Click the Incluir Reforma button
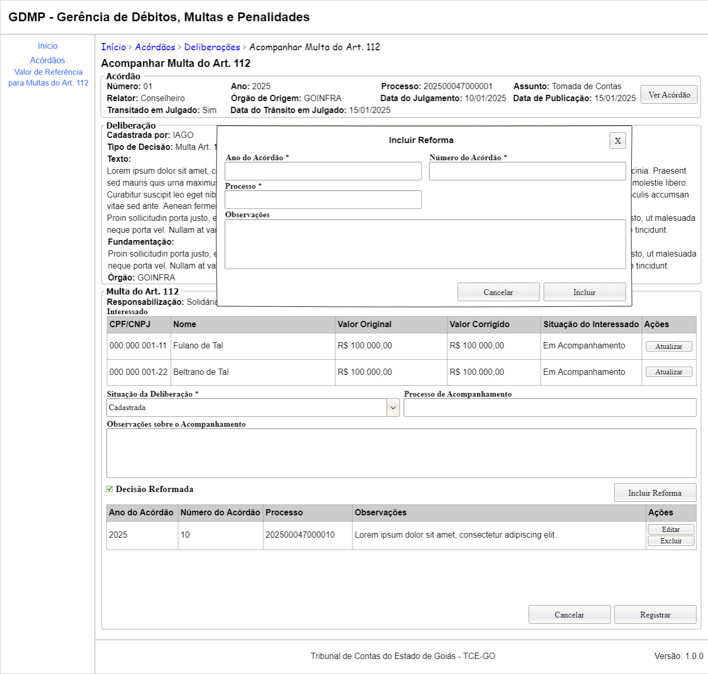This screenshot has width=708, height=674. click(x=655, y=493)
